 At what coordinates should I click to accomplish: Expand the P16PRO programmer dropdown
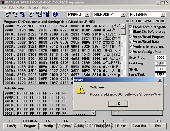pyautogui.click(x=87, y=14)
